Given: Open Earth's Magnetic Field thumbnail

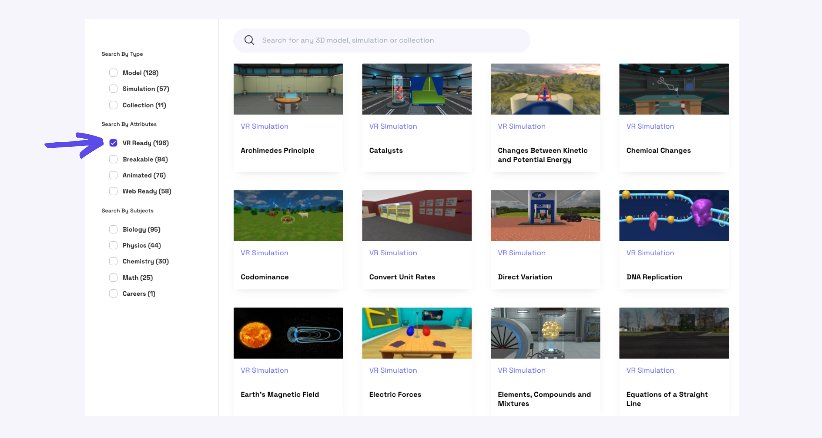Looking at the screenshot, I should 288,333.
